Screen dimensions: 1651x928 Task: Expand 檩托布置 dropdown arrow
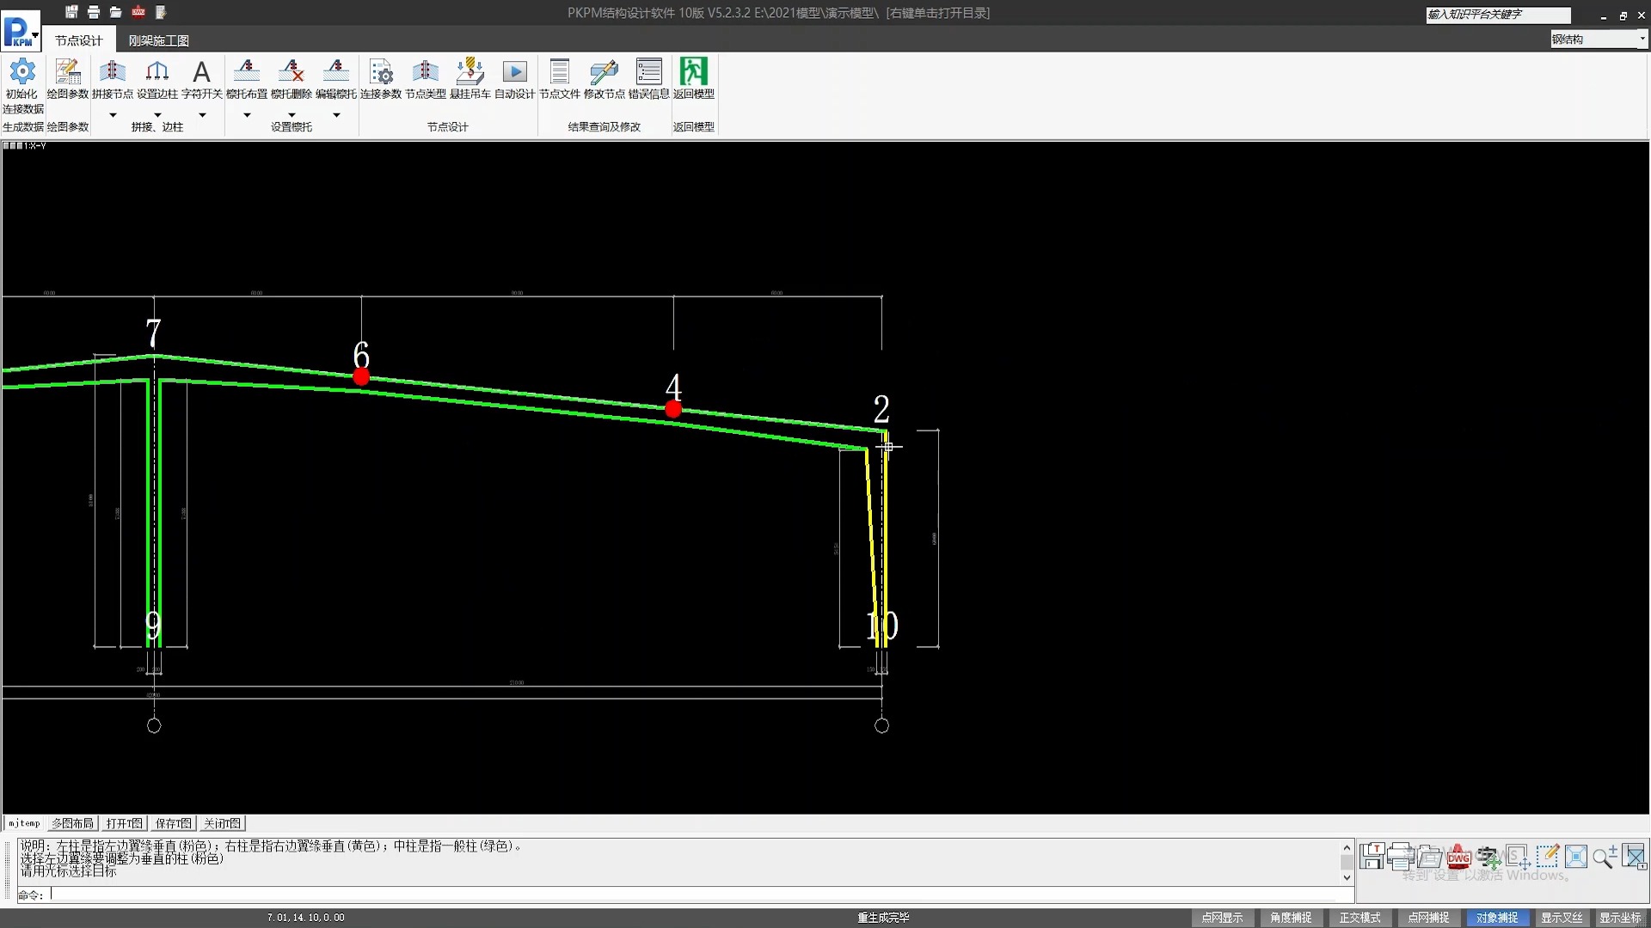tap(247, 115)
